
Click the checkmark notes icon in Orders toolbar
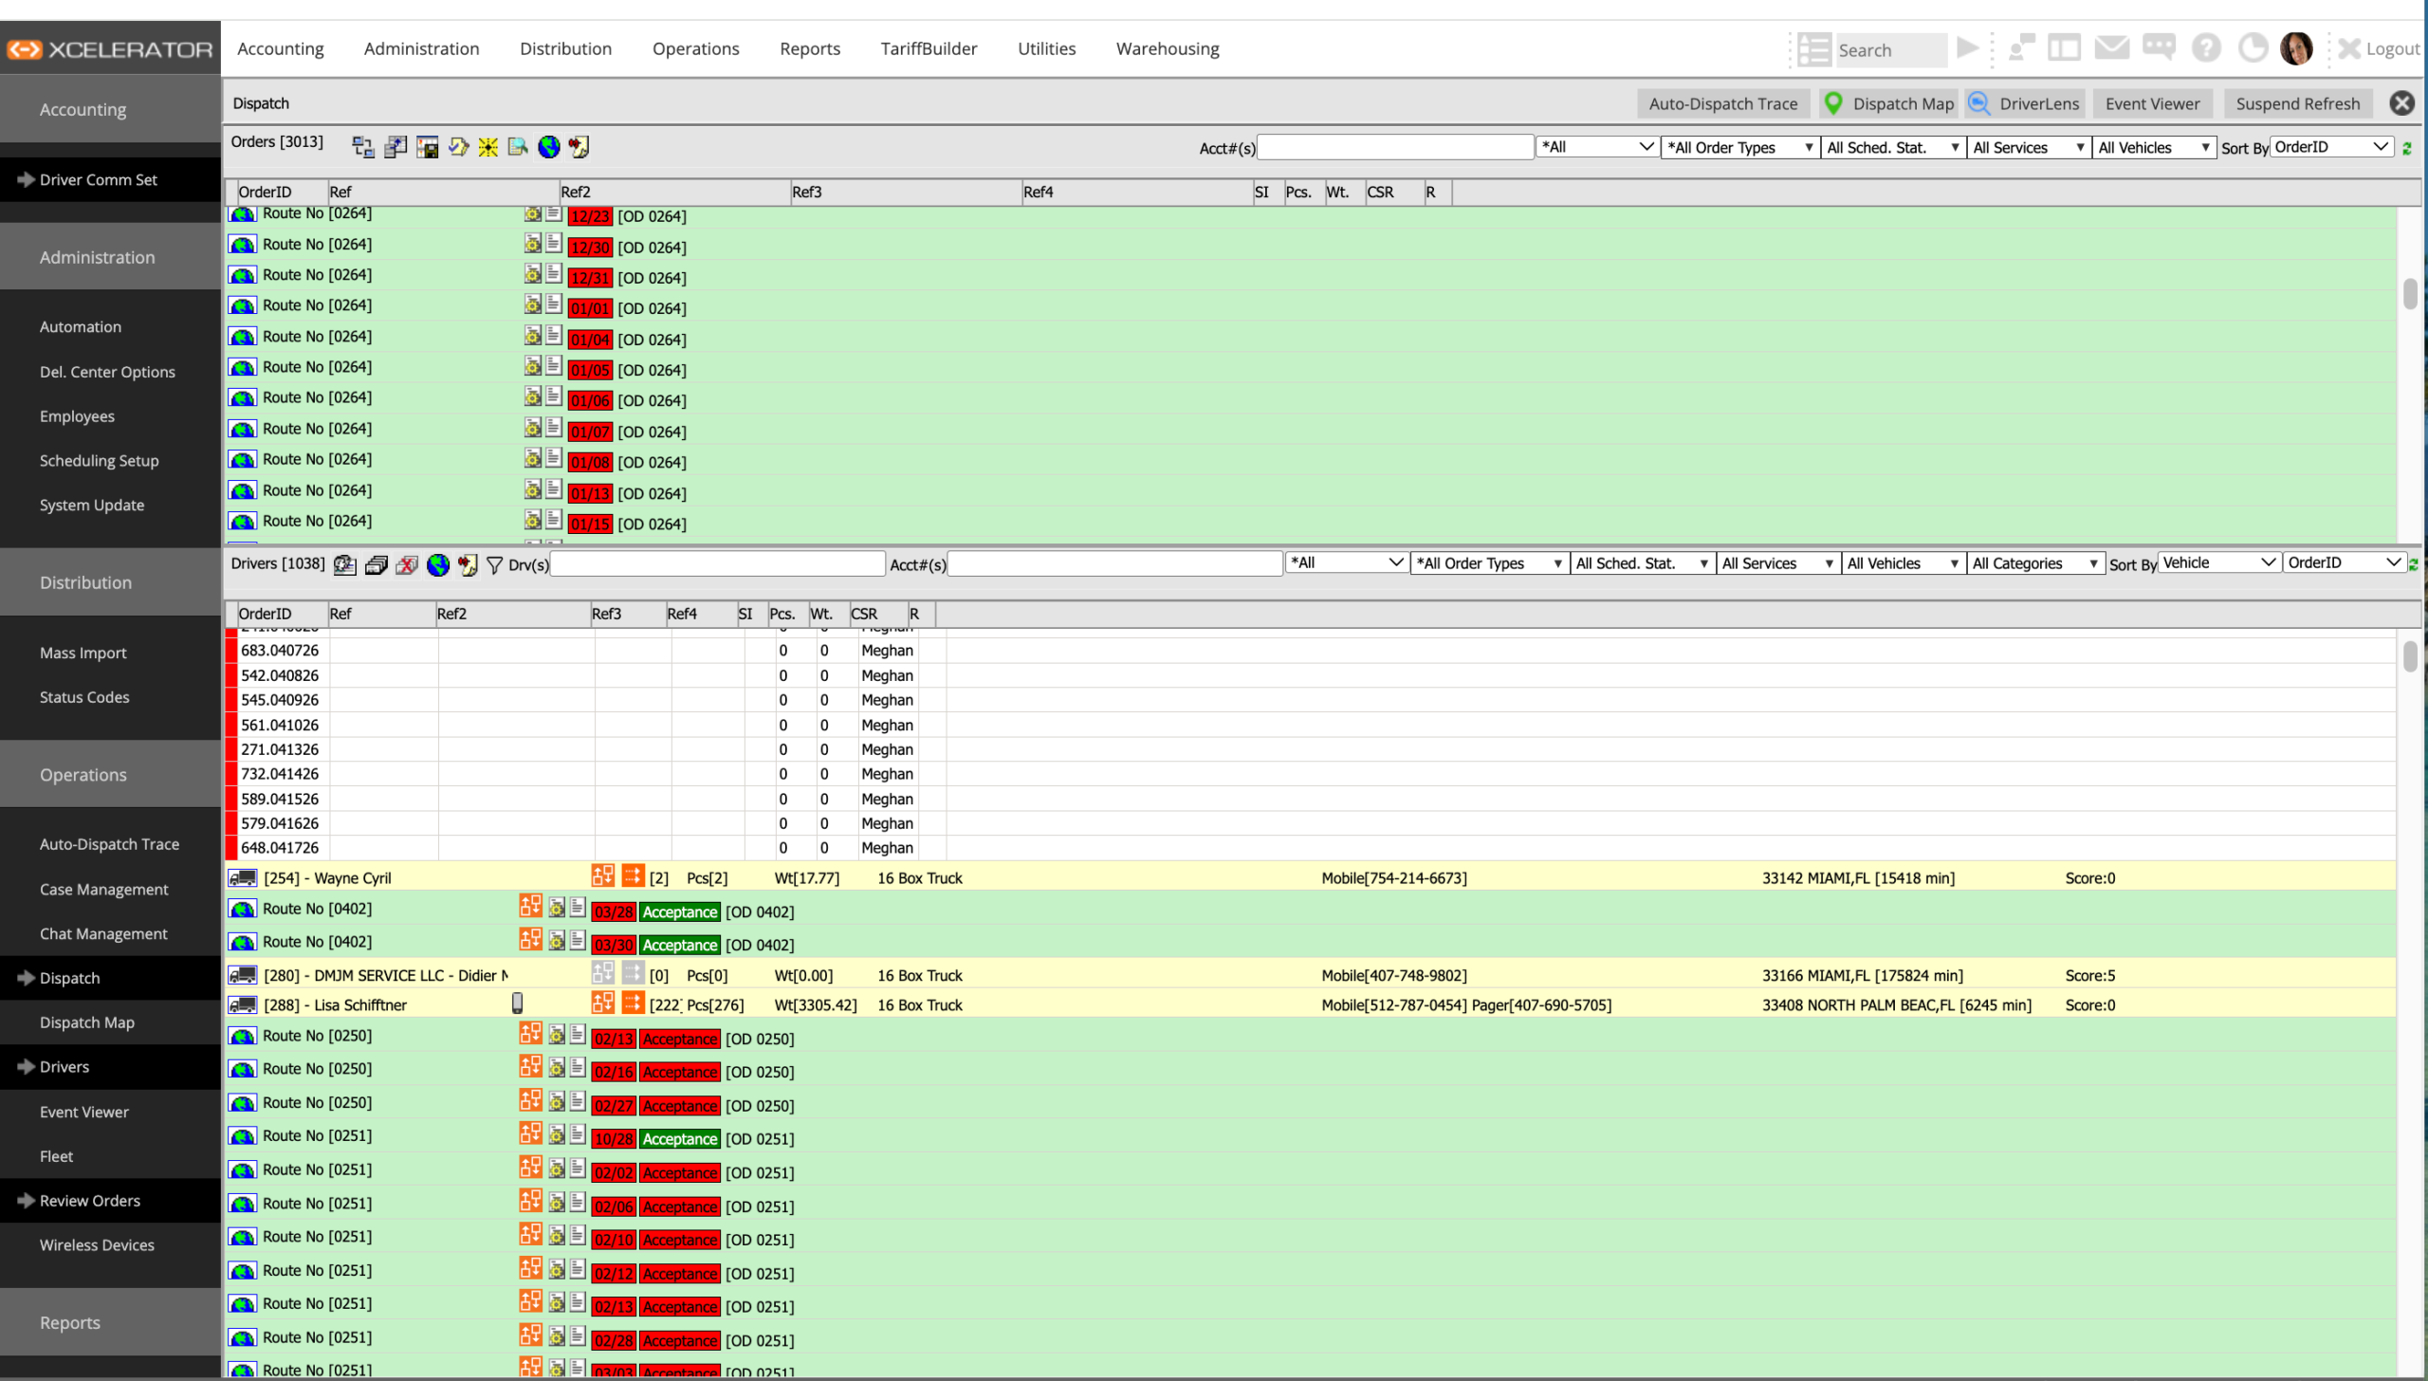458,147
